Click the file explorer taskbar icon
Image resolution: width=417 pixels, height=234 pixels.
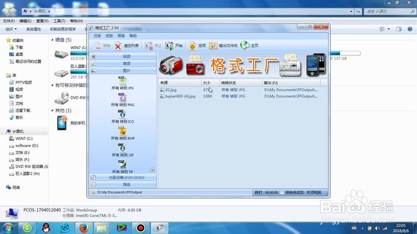pyautogui.click(x=102, y=228)
